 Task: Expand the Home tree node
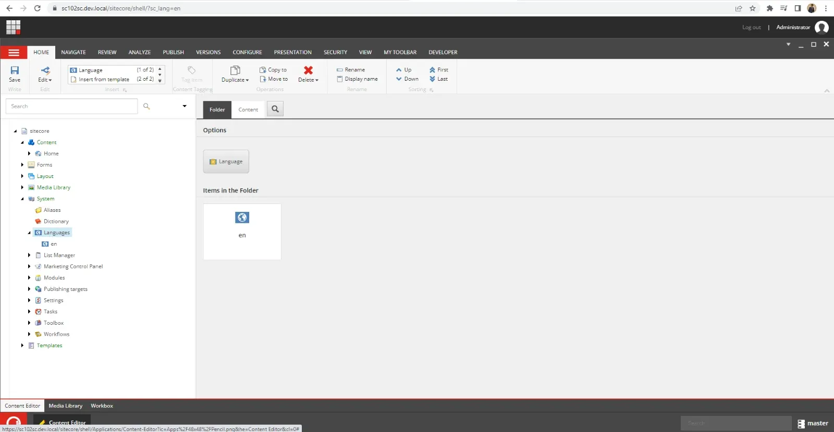(x=29, y=154)
